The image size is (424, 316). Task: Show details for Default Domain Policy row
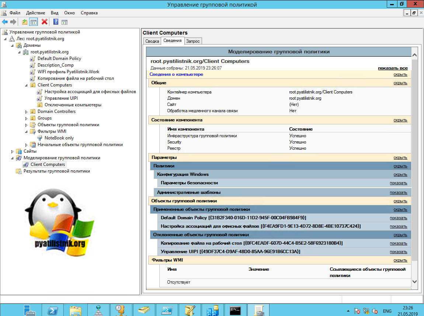pos(398,218)
